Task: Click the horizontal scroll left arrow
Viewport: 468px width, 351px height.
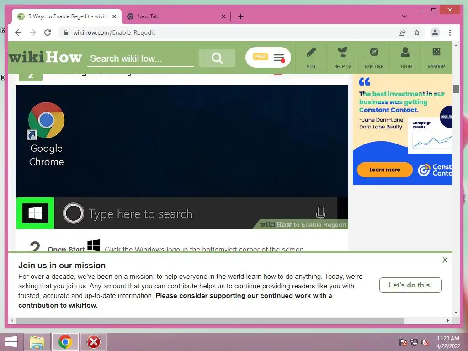Action: tap(12, 320)
